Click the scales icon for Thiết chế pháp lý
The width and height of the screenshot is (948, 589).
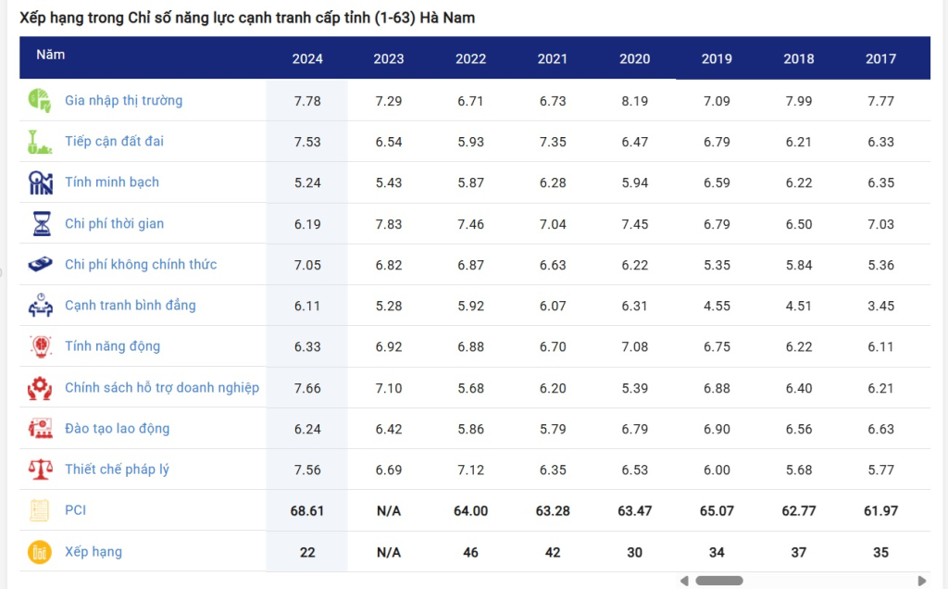[40, 470]
